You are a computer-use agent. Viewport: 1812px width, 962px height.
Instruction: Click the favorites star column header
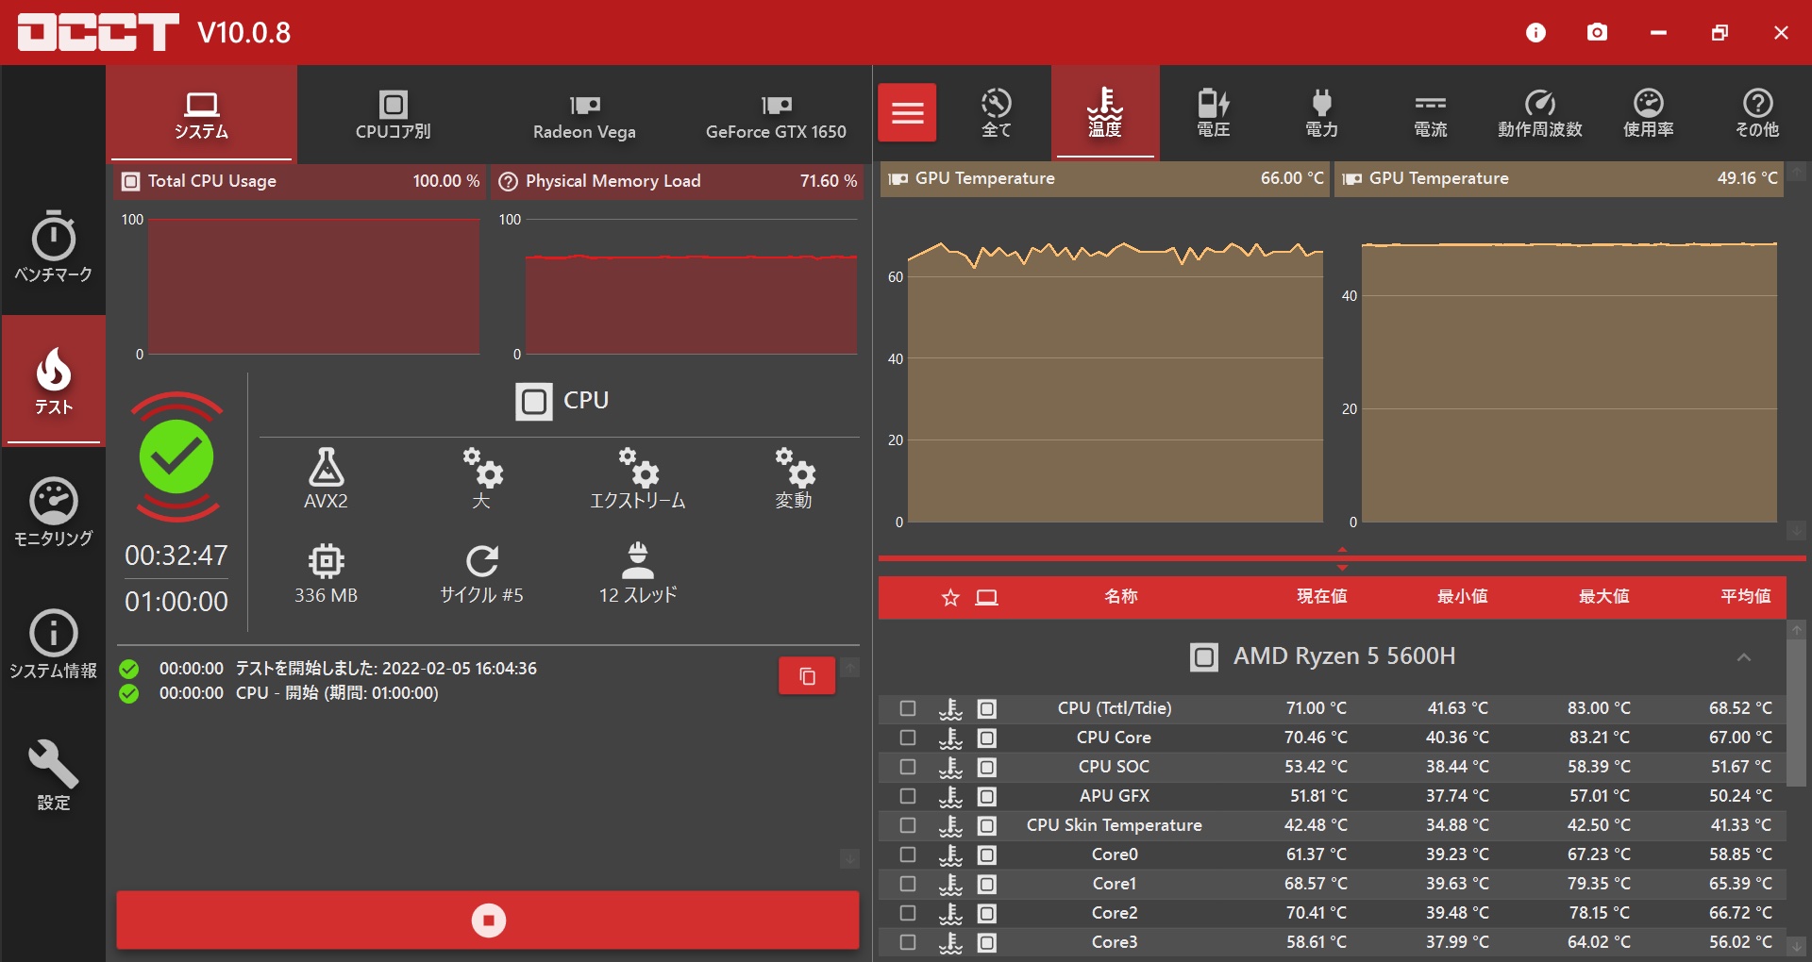(950, 598)
